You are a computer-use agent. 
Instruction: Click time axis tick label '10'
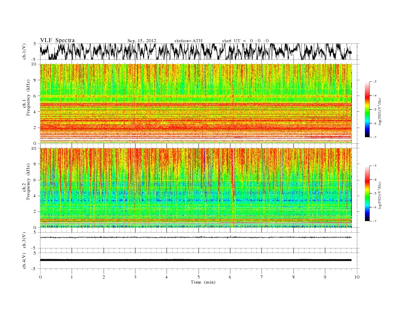pyautogui.click(x=357, y=277)
